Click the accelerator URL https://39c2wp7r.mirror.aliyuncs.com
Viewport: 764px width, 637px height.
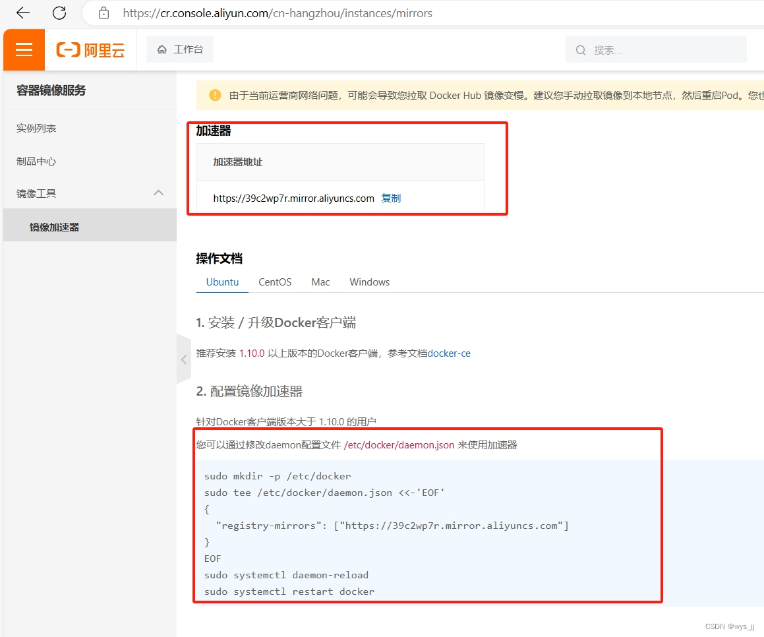pyautogui.click(x=294, y=198)
